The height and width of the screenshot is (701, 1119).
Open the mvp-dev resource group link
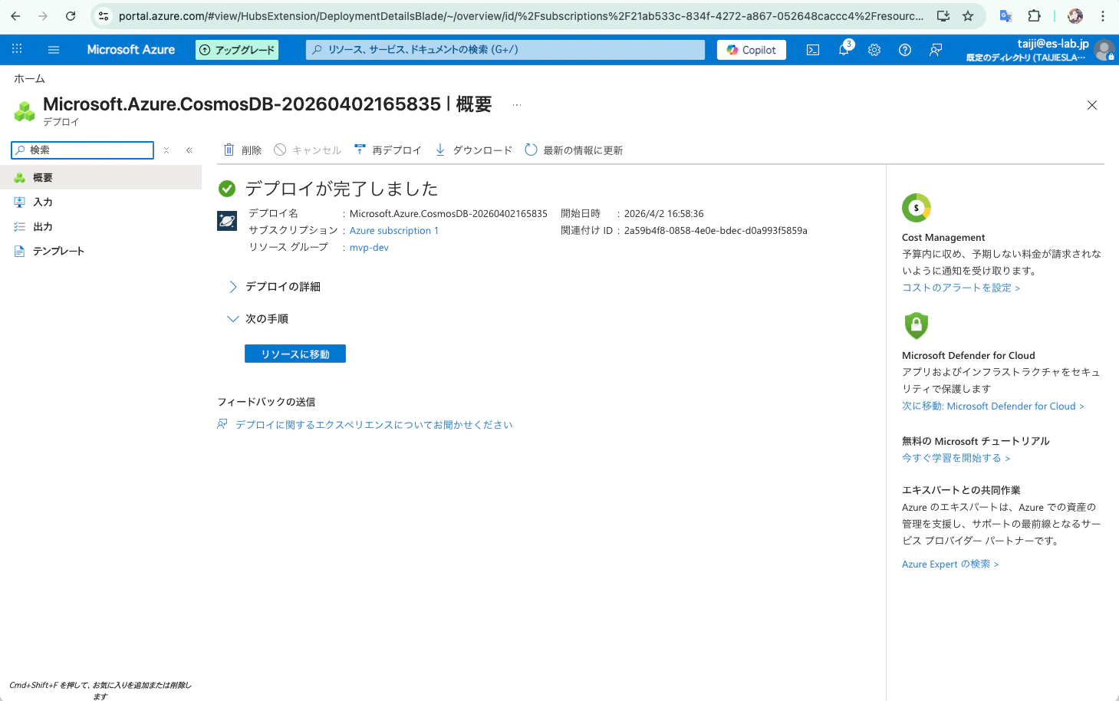pyautogui.click(x=369, y=248)
